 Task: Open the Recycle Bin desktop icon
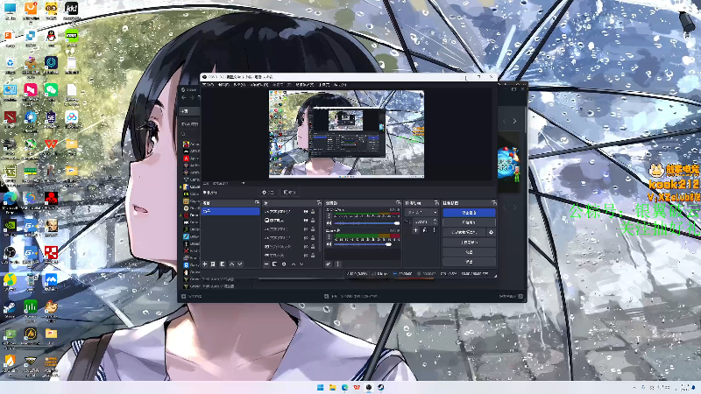coord(10,63)
